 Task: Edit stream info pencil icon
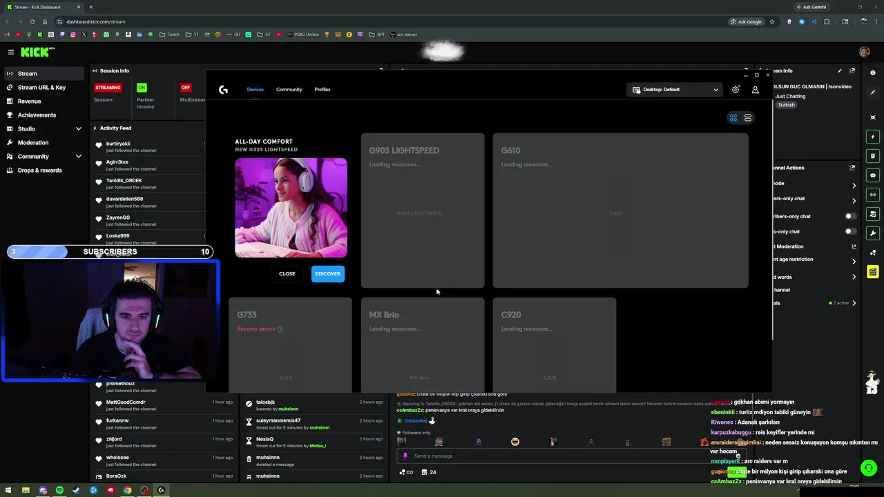(840, 70)
